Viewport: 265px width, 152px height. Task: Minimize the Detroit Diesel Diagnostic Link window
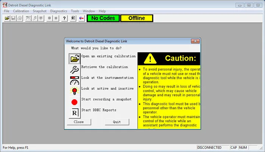coord(240,5)
